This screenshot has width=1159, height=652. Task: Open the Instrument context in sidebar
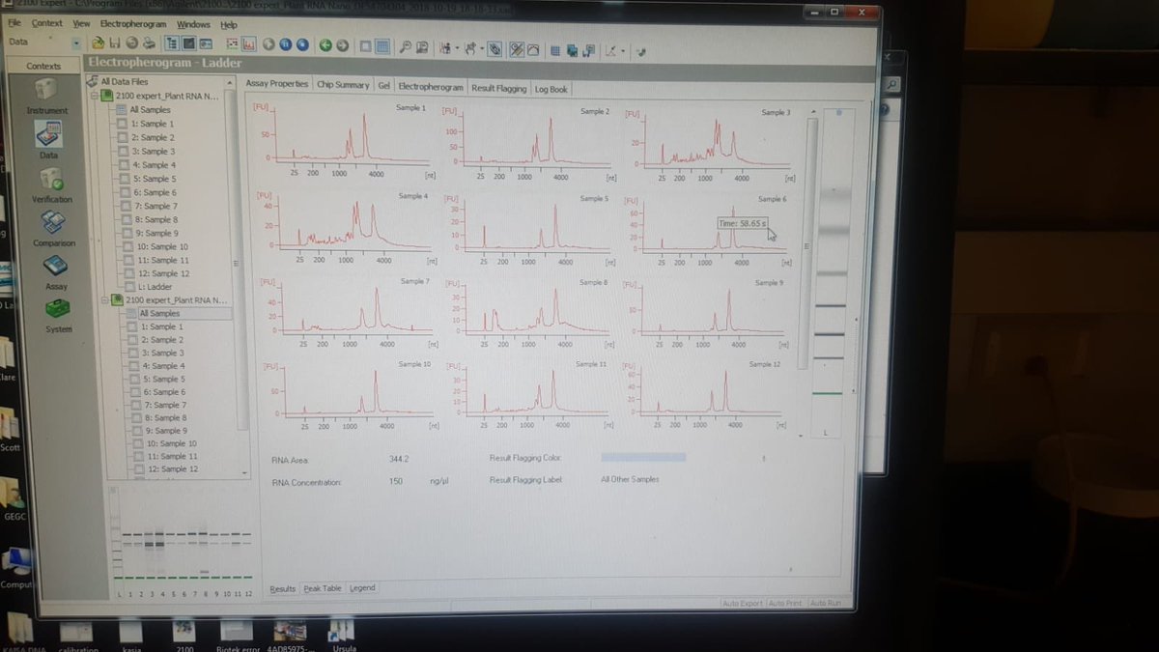click(x=46, y=97)
